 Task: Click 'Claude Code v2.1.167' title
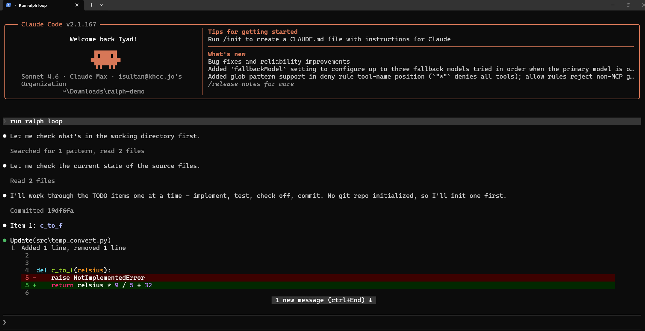tap(59, 24)
